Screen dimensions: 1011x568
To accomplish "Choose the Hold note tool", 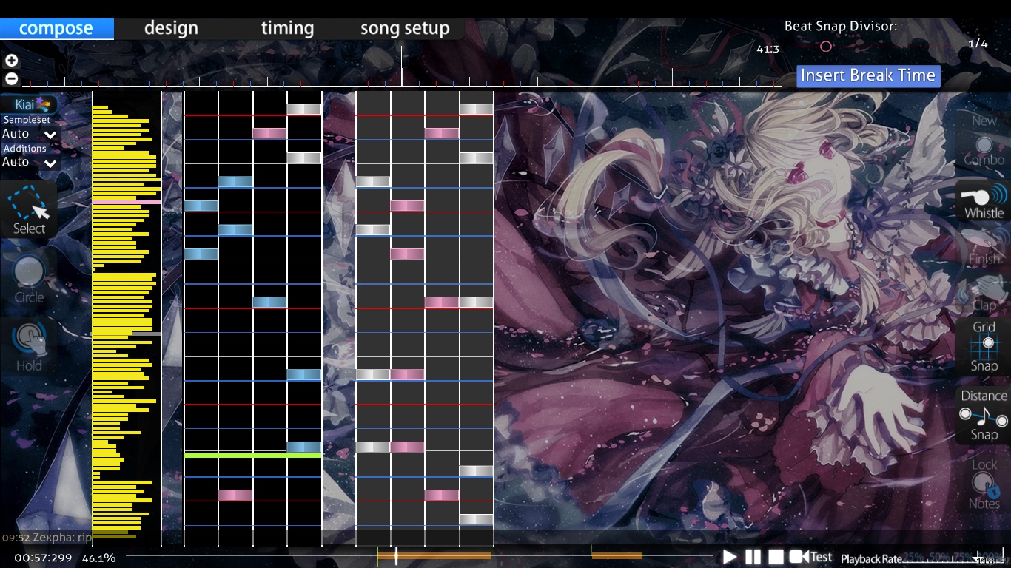I will coord(29,346).
